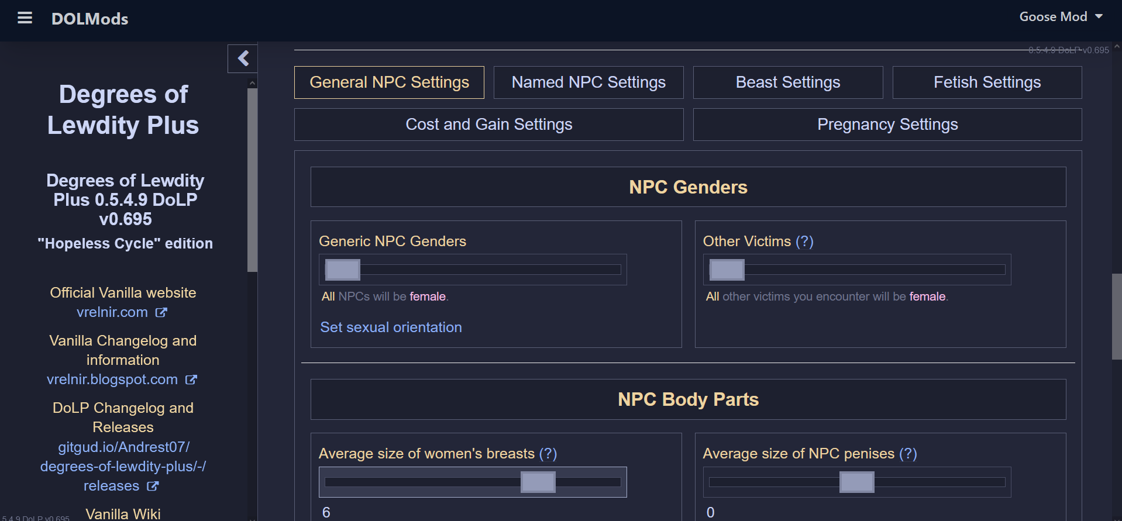This screenshot has width=1122, height=521.
Task: Click the NPC Body Parts section header
Action: coord(688,399)
